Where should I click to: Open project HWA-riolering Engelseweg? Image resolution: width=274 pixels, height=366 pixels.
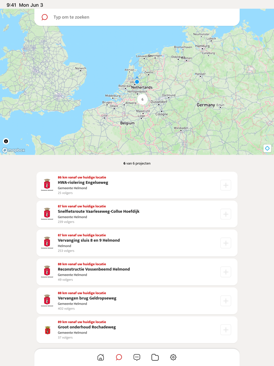pos(137,185)
